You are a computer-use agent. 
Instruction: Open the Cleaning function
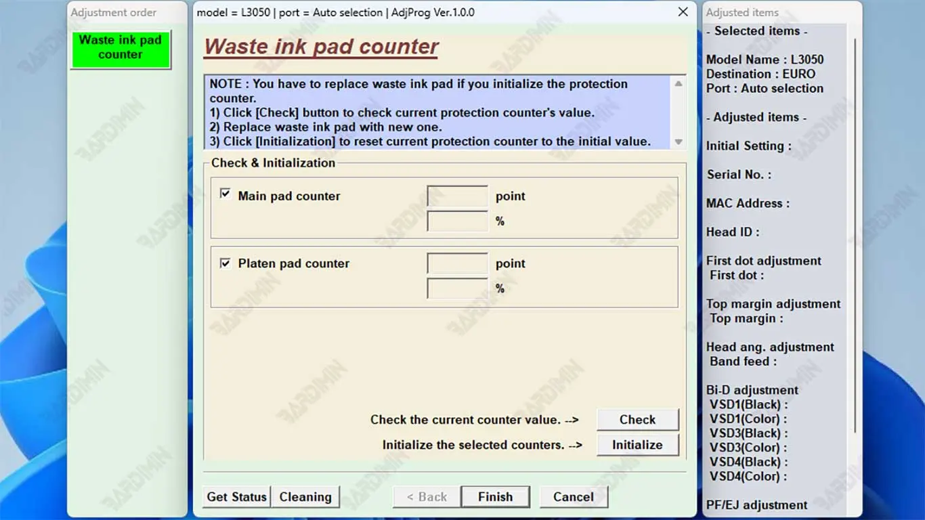pyautogui.click(x=305, y=496)
